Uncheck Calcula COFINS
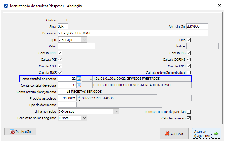 188,59
